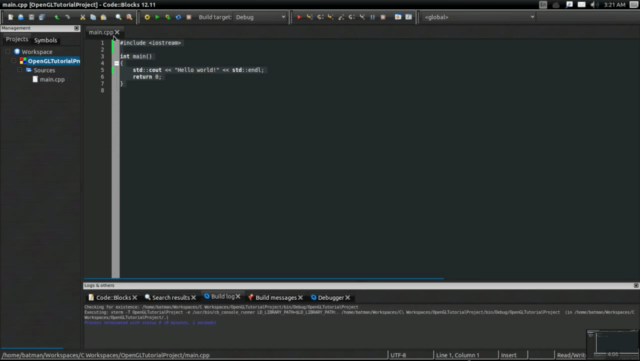Click the volume icon in system tray
Screen dimensions: 640x361
(594, 5)
